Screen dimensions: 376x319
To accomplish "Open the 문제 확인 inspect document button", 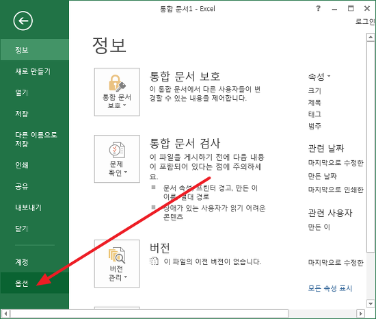I will (x=117, y=159).
